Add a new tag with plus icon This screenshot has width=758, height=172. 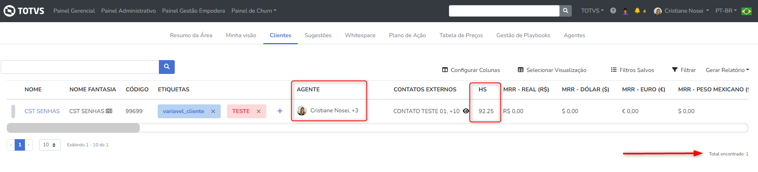[280, 111]
